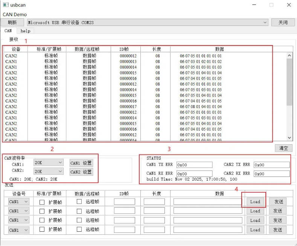This screenshot has width=297, height=246.
Task: Open the second send row device dropdown
Action: coord(19,211)
